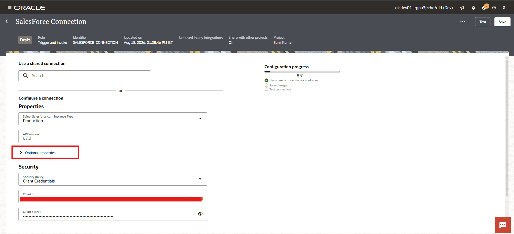Open the user profile avatar S
The height and width of the screenshot is (234, 514).
click(x=504, y=8)
